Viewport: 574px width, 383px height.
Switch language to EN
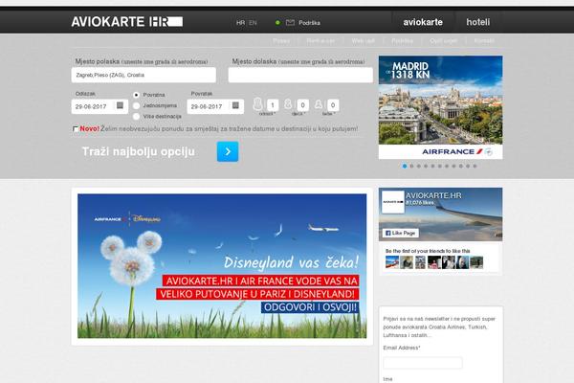[253, 23]
